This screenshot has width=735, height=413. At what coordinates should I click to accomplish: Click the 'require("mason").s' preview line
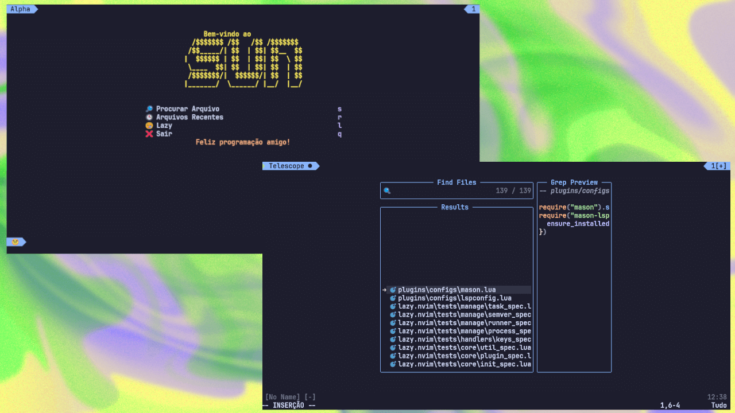click(574, 207)
